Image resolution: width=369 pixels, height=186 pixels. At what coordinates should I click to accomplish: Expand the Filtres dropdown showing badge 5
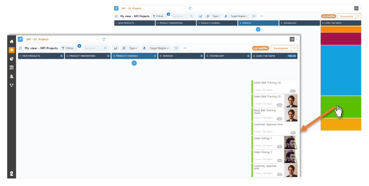(x=70, y=48)
